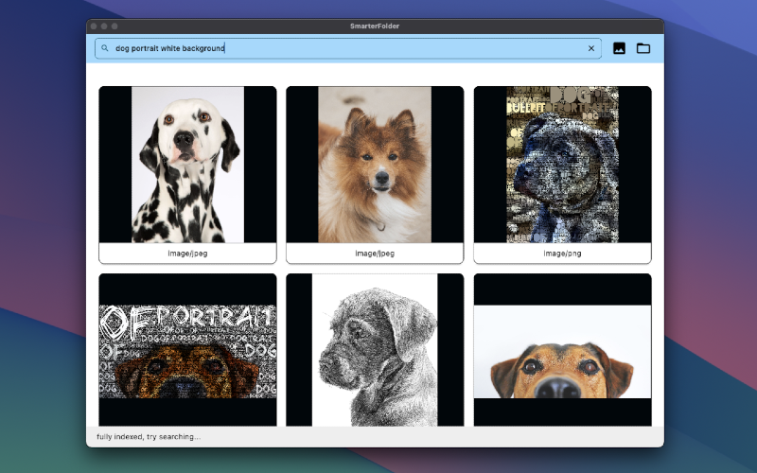Select the peeking dog on white background
Image resolution: width=757 pixels, height=473 pixels.
point(562,350)
